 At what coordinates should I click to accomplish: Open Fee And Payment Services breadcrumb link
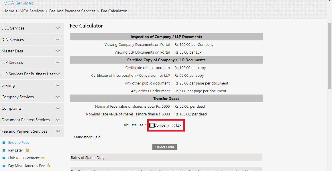click(x=72, y=11)
